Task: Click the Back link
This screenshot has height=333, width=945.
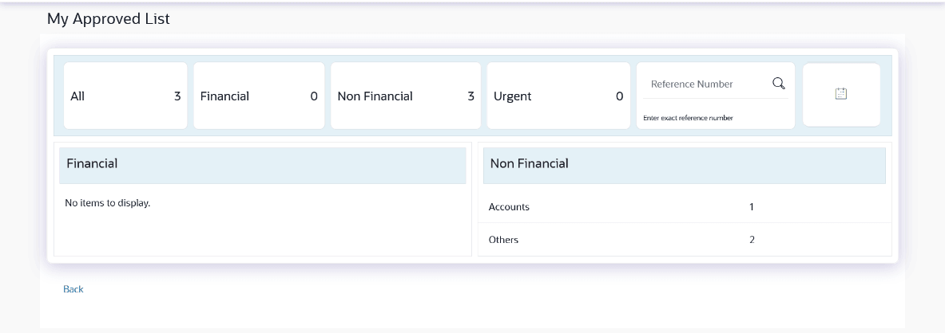Action: (73, 289)
